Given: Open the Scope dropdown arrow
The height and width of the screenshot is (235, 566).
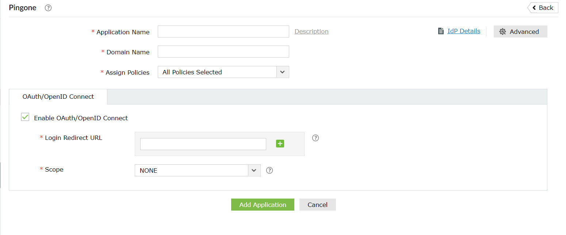Looking at the screenshot, I should (254, 170).
